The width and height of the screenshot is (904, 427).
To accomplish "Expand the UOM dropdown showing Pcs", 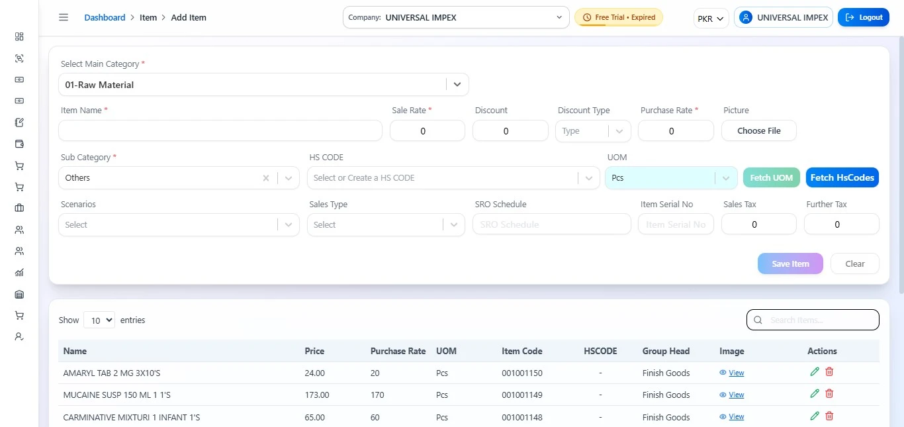I will point(725,177).
